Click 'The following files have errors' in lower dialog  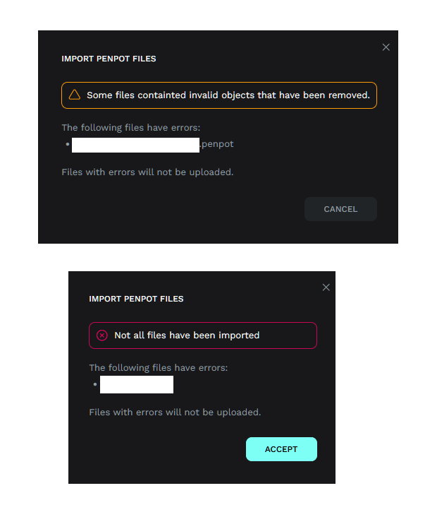pyautogui.click(x=159, y=368)
